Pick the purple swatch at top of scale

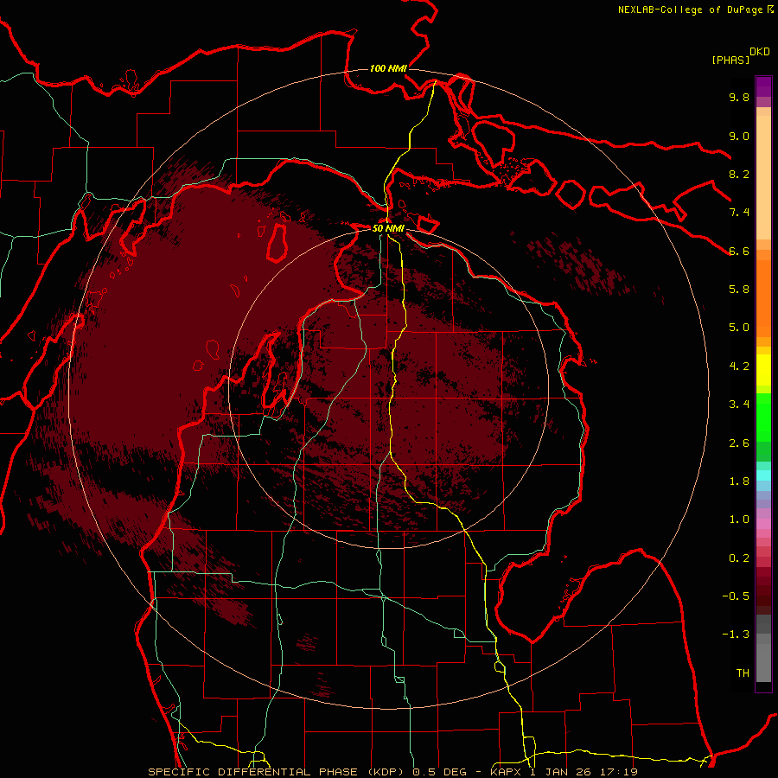point(763,86)
